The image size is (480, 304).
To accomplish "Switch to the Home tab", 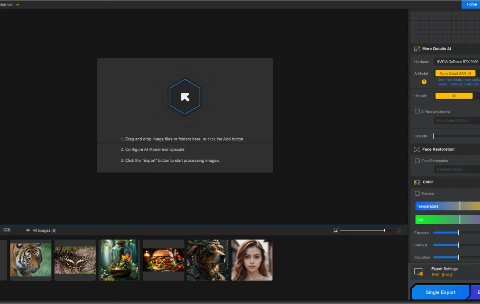I will click(471, 4).
